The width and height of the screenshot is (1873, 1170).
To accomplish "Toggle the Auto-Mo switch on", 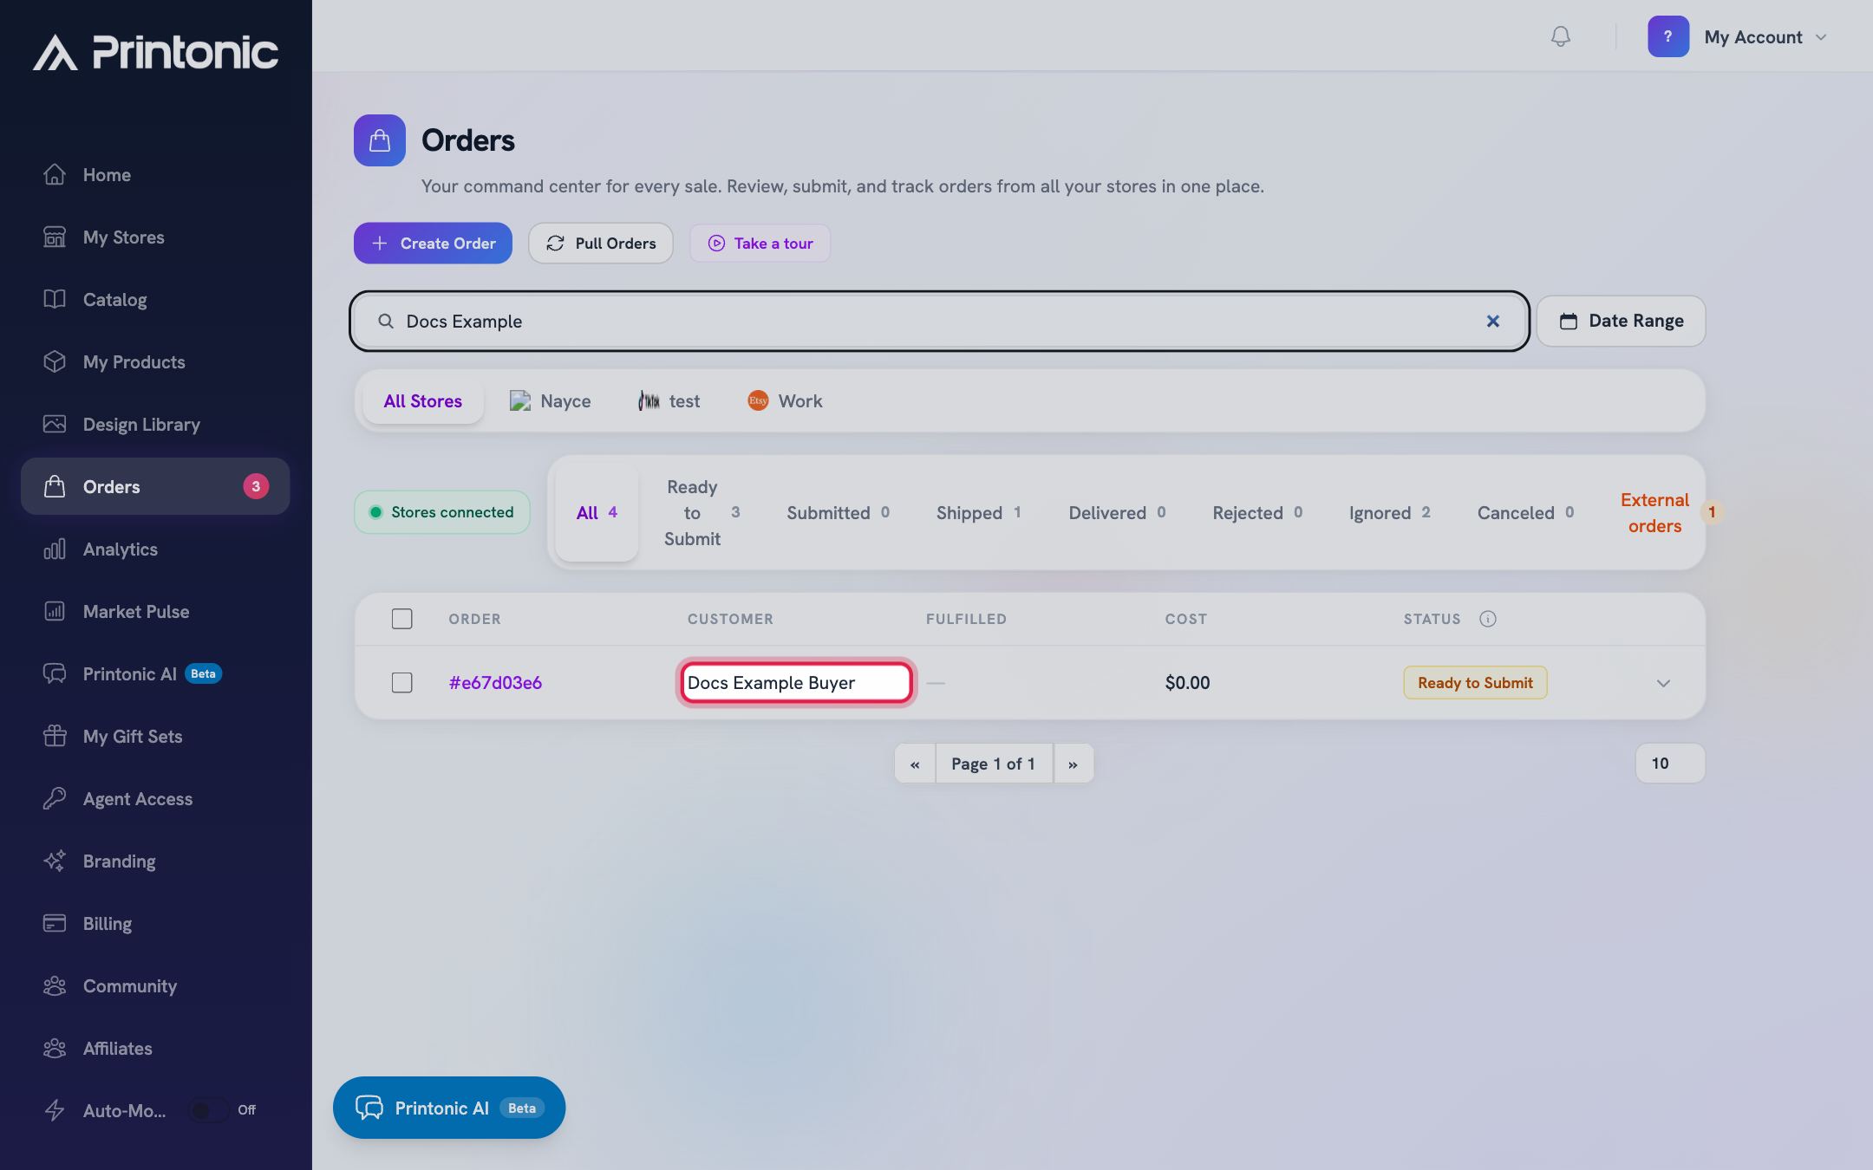I will (x=209, y=1110).
